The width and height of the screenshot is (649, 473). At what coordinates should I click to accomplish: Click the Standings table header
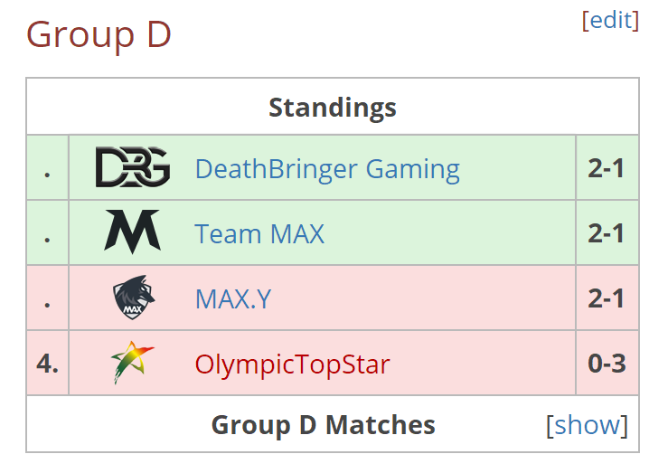pos(333,108)
